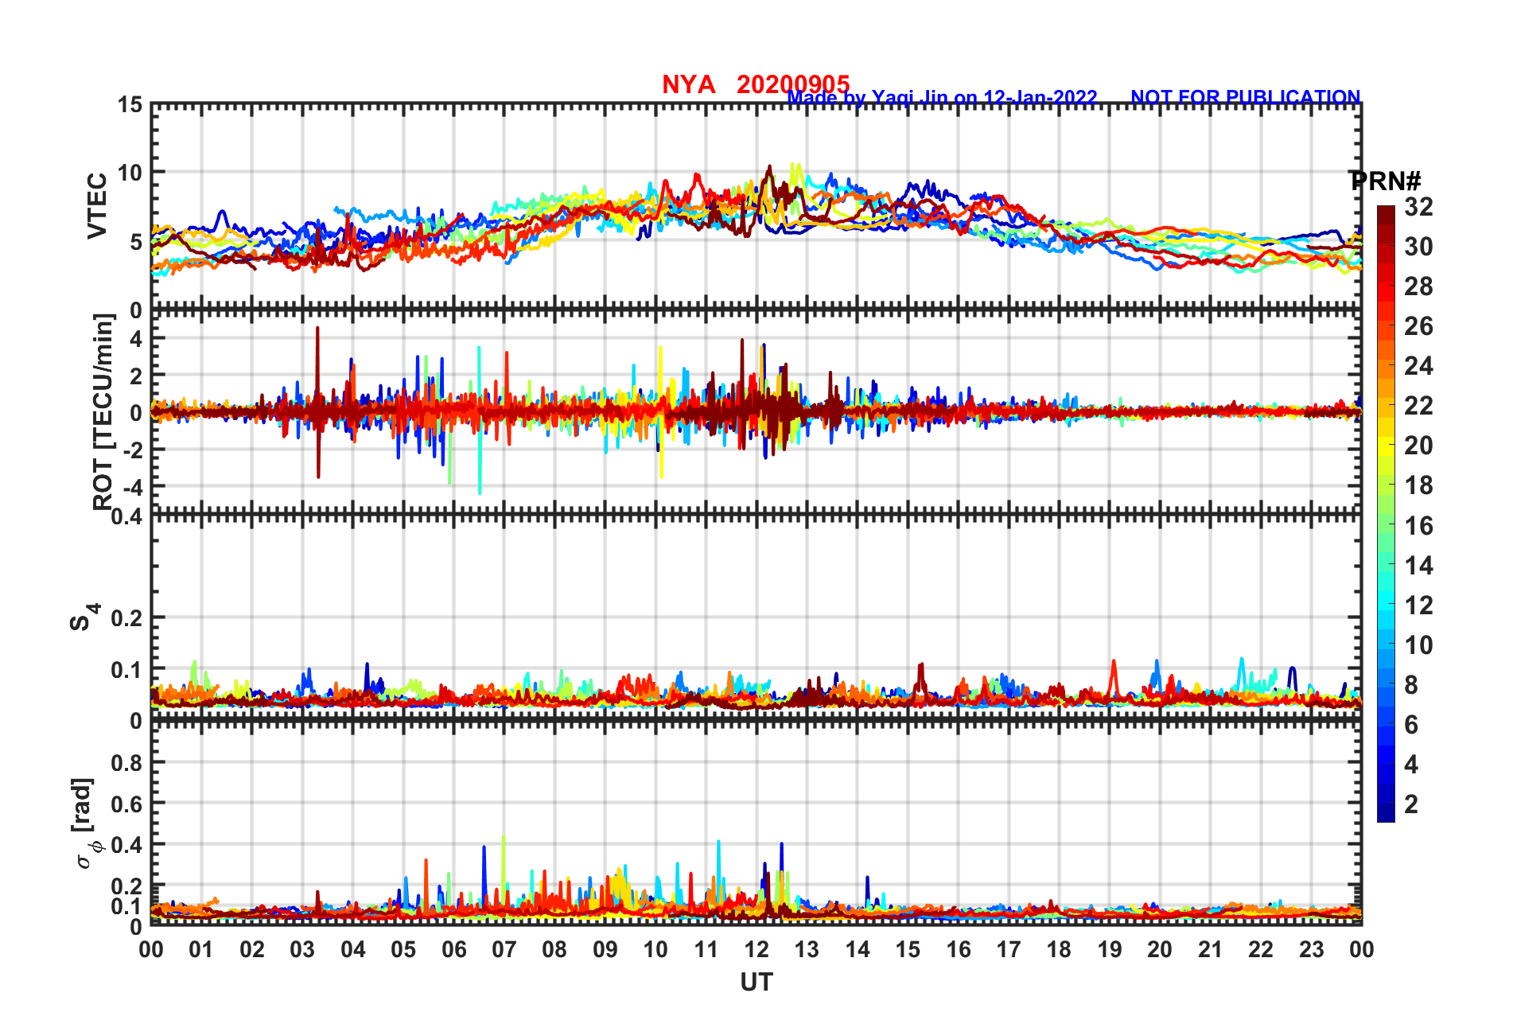The height and width of the screenshot is (1028, 1513).
Task: Click the σφ y-axis tick "0.8"
Action: point(127,762)
